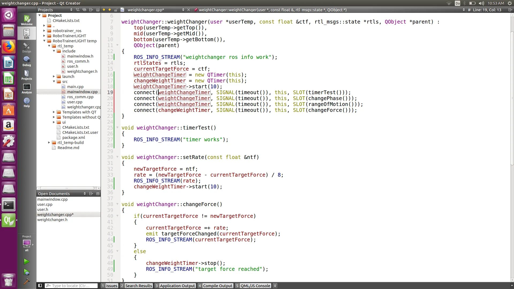Viewport: 514px width, 289px height.
Task: Synchronize with editor link icon
Action: click(84, 10)
